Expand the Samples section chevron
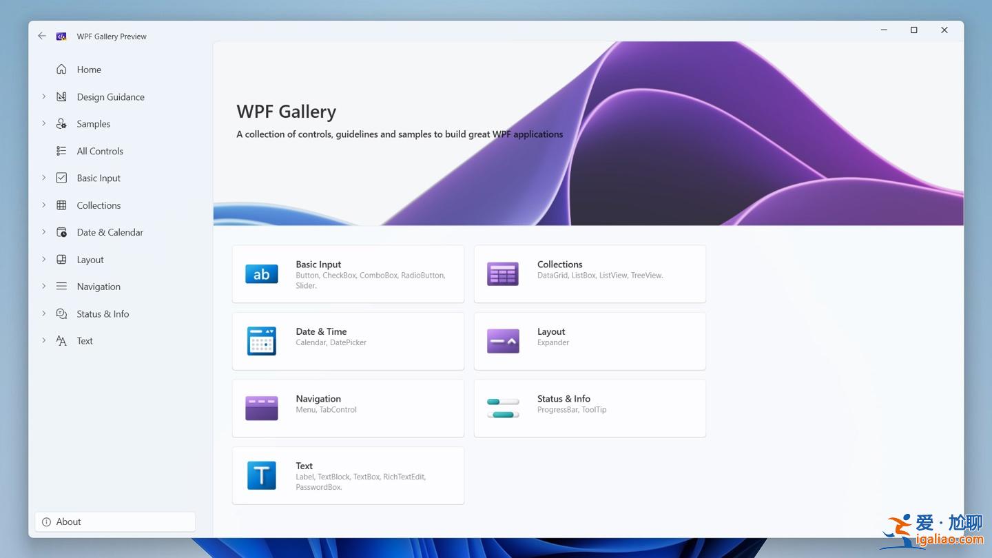The image size is (992, 558). 43,123
